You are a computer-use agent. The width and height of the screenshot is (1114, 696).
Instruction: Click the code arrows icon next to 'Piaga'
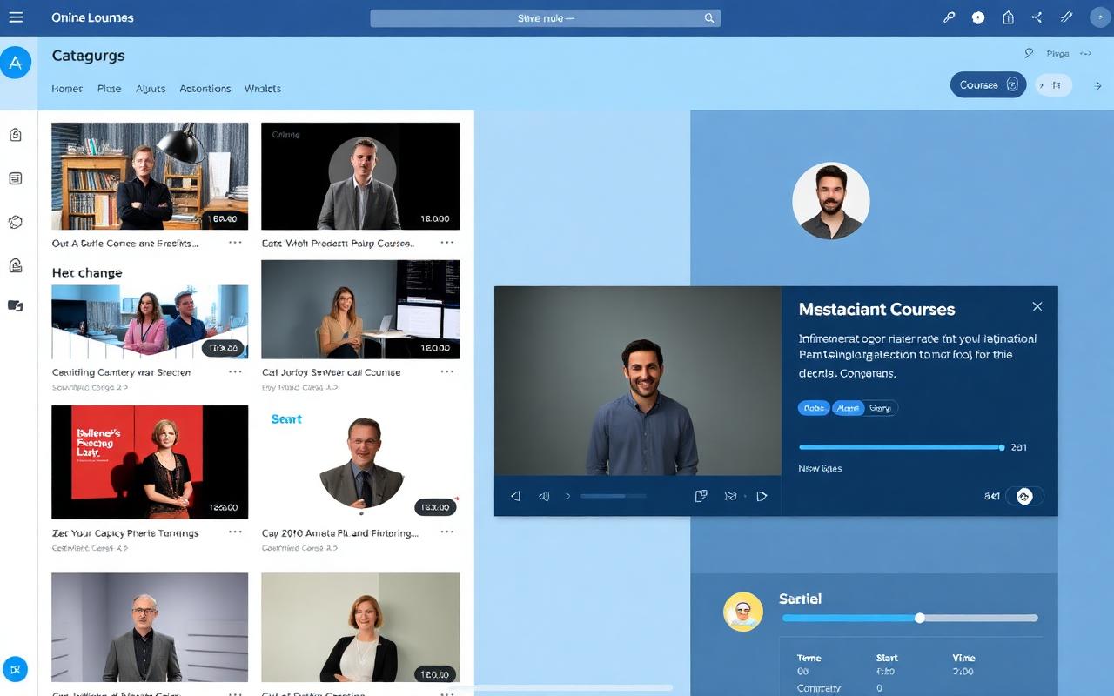point(1085,53)
